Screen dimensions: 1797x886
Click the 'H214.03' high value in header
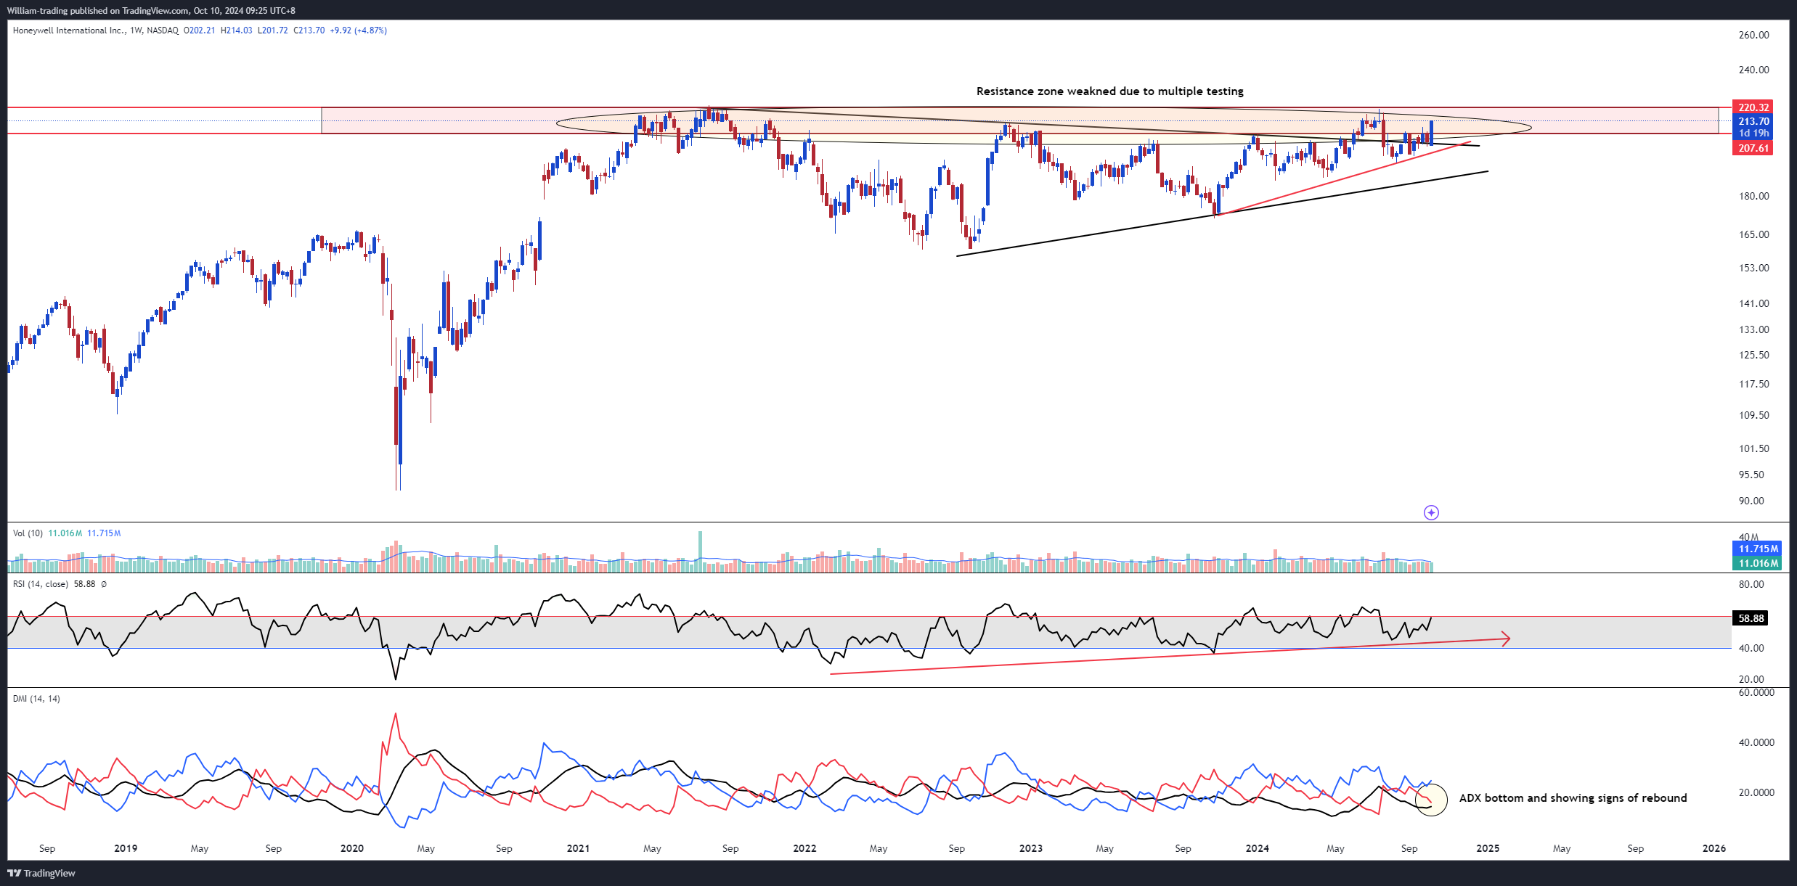[x=237, y=30]
